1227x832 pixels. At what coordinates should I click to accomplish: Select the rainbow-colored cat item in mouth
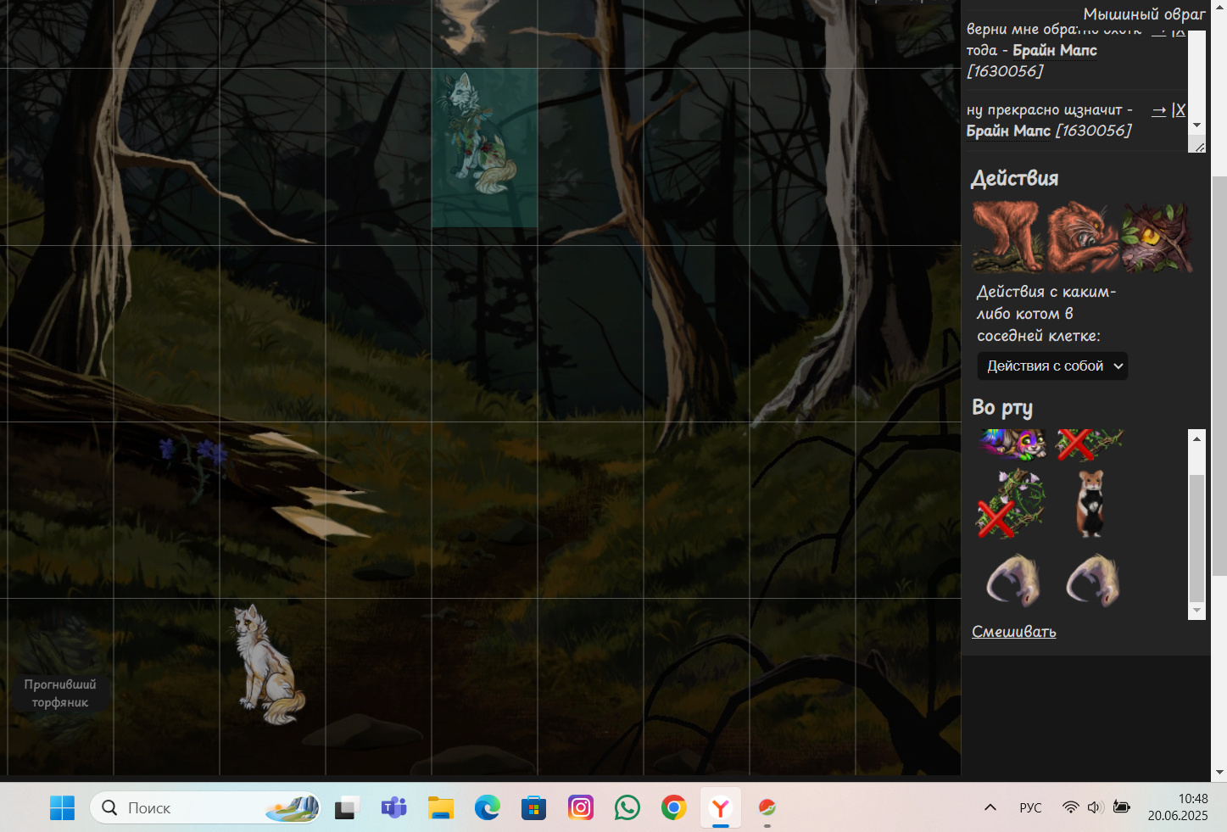(1012, 444)
